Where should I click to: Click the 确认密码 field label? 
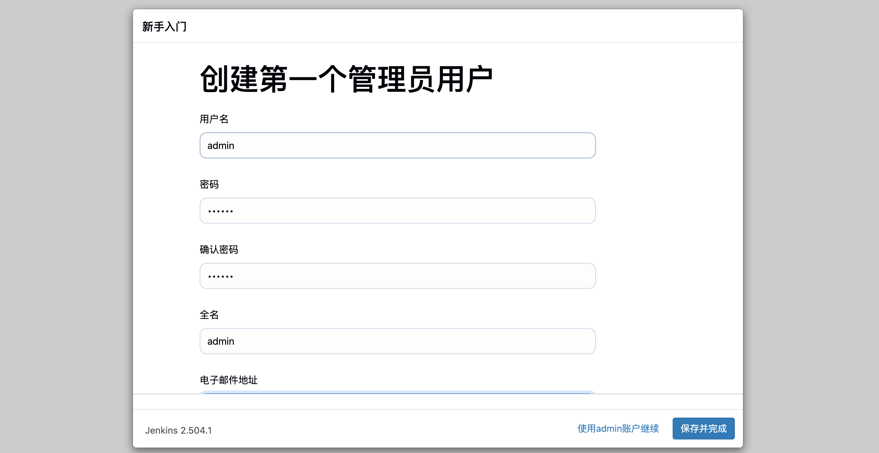pos(219,250)
